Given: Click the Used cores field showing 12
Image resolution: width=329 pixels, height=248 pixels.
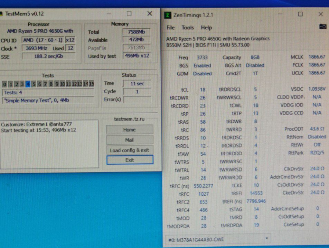Looking at the screenshot, I should coord(70,48).
